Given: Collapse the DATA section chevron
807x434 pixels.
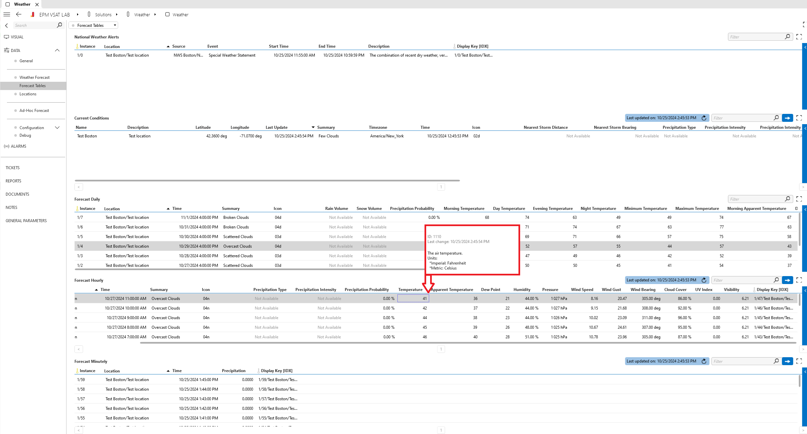Looking at the screenshot, I should [57, 50].
